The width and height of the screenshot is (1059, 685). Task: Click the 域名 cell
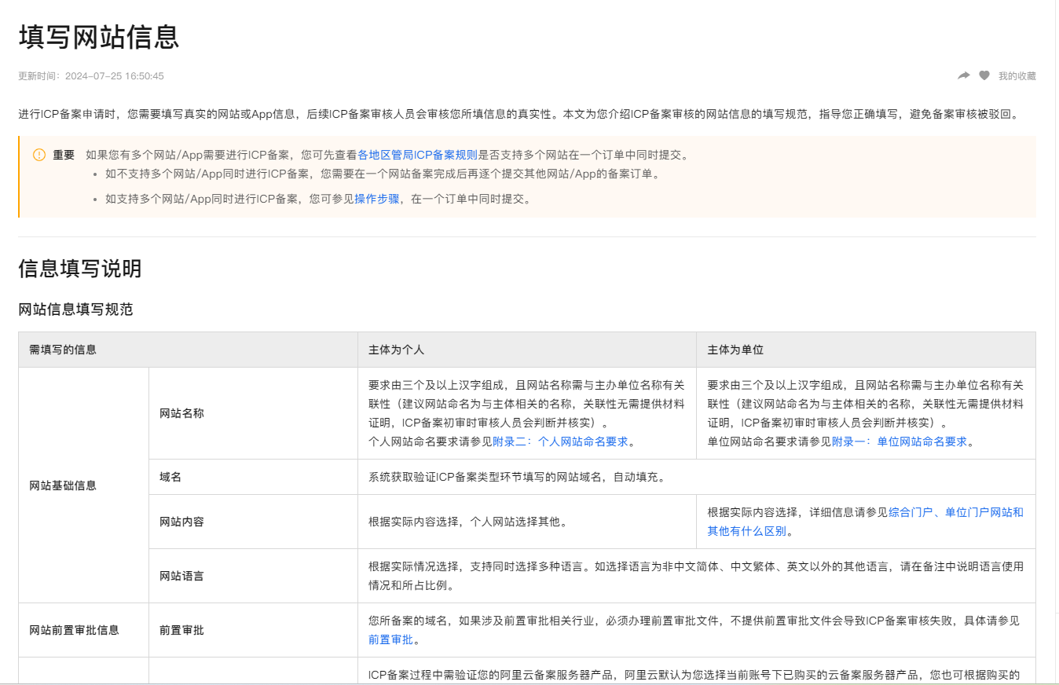pyautogui.click(x=253, y=477)
